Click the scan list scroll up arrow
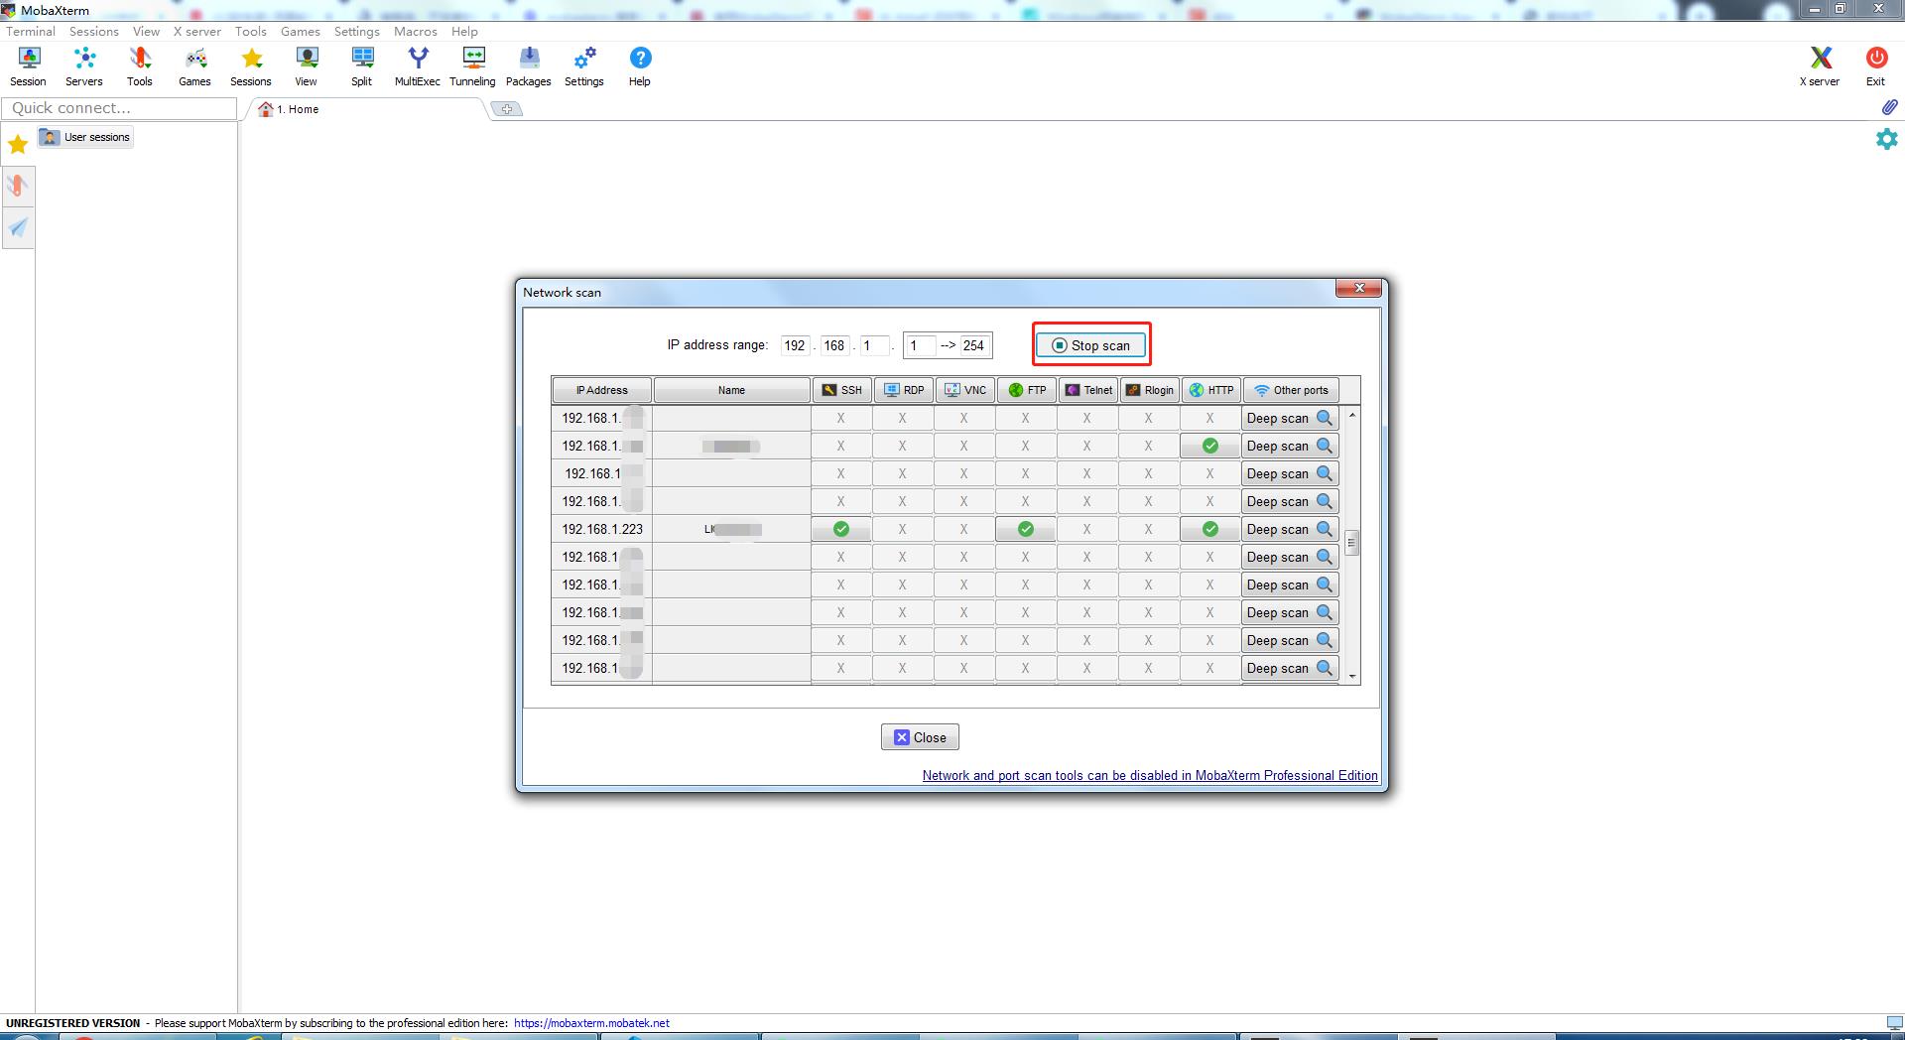Viewport: 1905px width, 1040px height. [x=1351, y=415]
